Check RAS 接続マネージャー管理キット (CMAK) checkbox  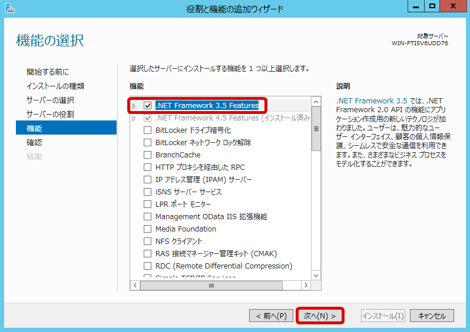tap(147, 253)
